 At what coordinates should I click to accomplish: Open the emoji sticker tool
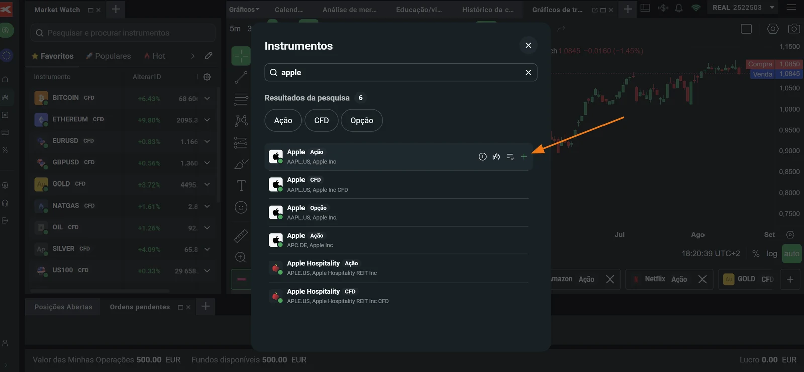coord(241,207)
